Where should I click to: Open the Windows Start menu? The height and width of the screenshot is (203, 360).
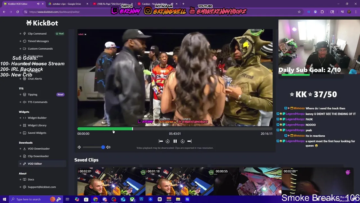click(x=4, y=199)
